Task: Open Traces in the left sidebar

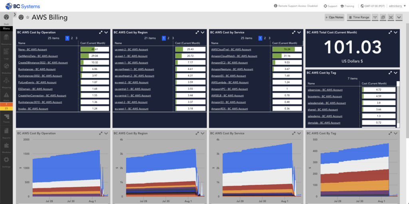Action: pyautogui.click(x=6, y=118)
